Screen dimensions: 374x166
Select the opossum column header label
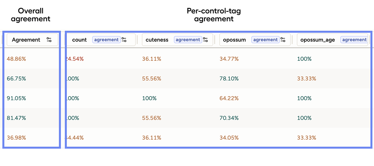pos(234,40)
